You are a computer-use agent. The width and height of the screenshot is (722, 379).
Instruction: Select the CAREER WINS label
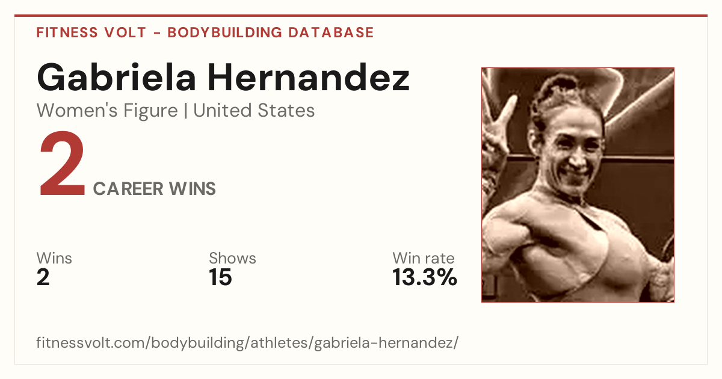[x=155, y=189]
